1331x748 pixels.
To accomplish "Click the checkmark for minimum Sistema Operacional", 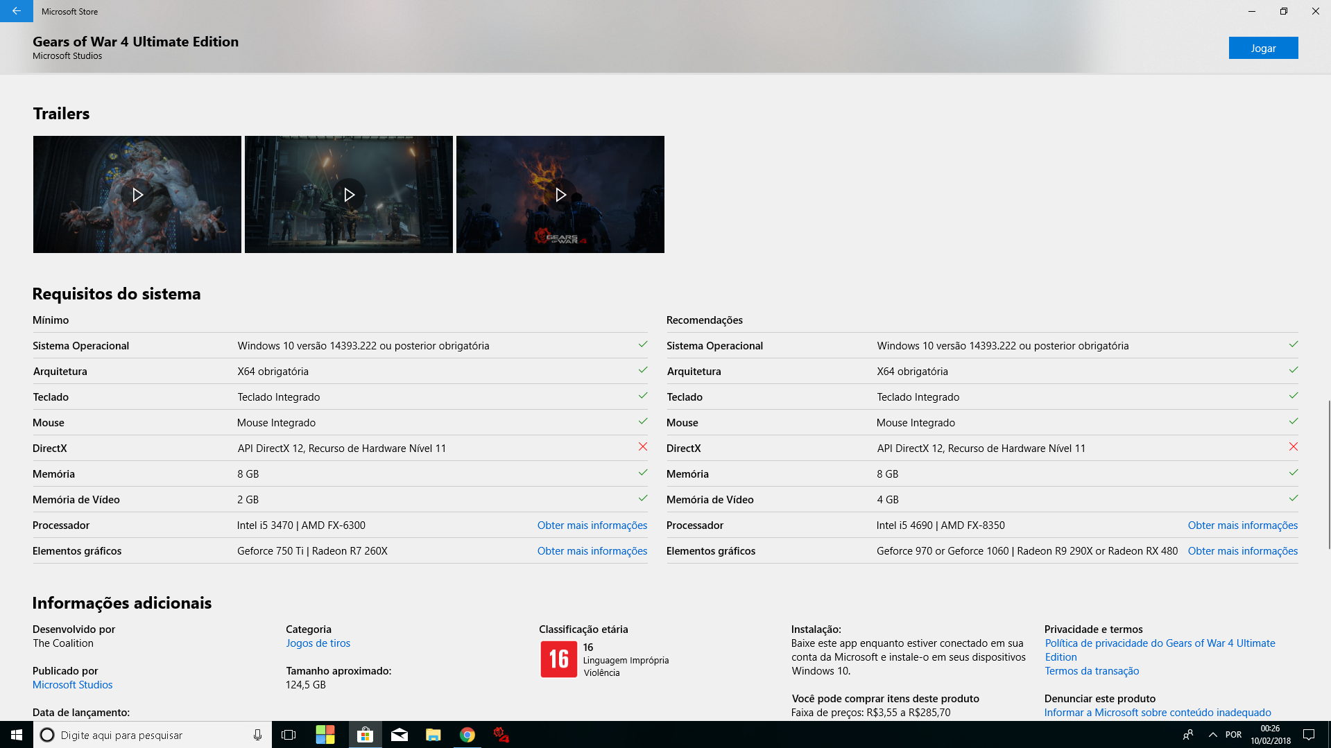I will (643, 345).
